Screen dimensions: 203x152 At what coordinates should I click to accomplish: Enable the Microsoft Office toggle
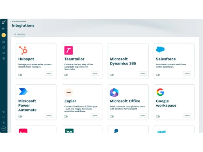tap(112, 116)
